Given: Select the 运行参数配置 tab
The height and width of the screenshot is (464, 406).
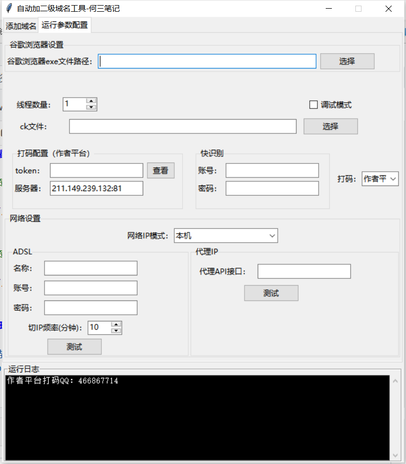Looking at the screenshot, I should [x=64, y=25].
